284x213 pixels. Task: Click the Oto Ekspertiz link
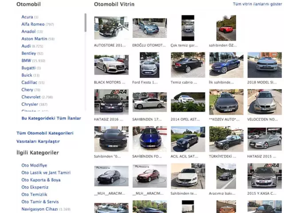(35, 187)
